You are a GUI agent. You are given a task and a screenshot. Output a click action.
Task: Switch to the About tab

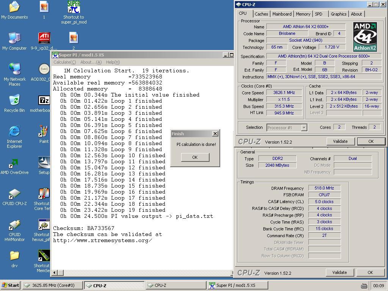[x=356, y=14]
